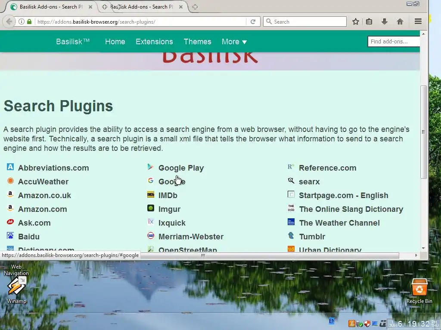Open the hamburger menu icon
Viewport: 441px width, 330px height.
coord(418,21)
